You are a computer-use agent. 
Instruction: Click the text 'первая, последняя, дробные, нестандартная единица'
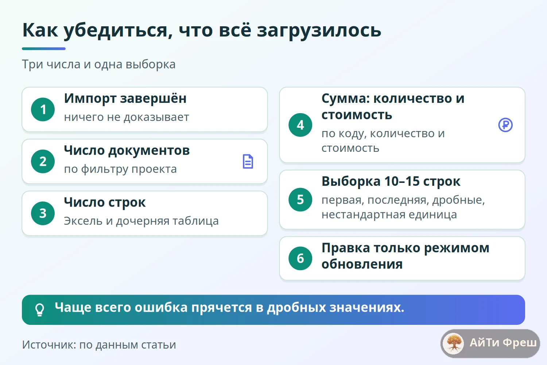point(403,207)
